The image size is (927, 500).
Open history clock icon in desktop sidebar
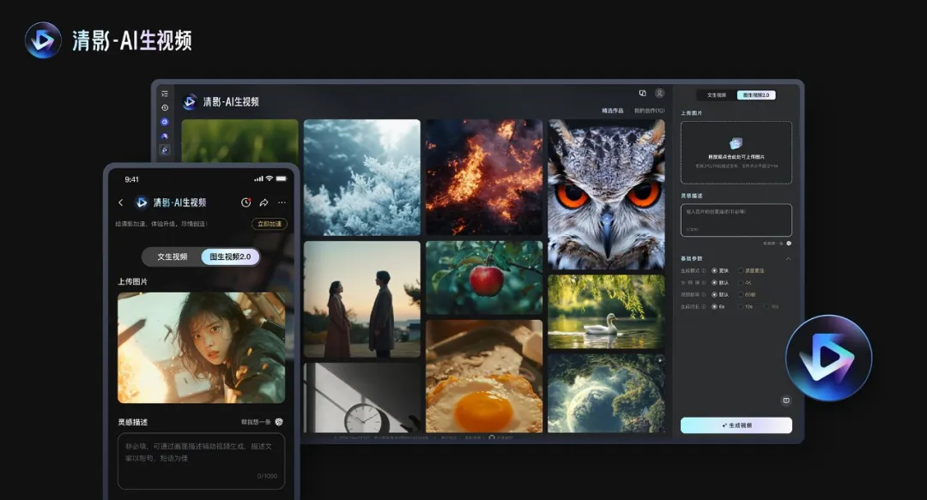[x=165, y=108]
